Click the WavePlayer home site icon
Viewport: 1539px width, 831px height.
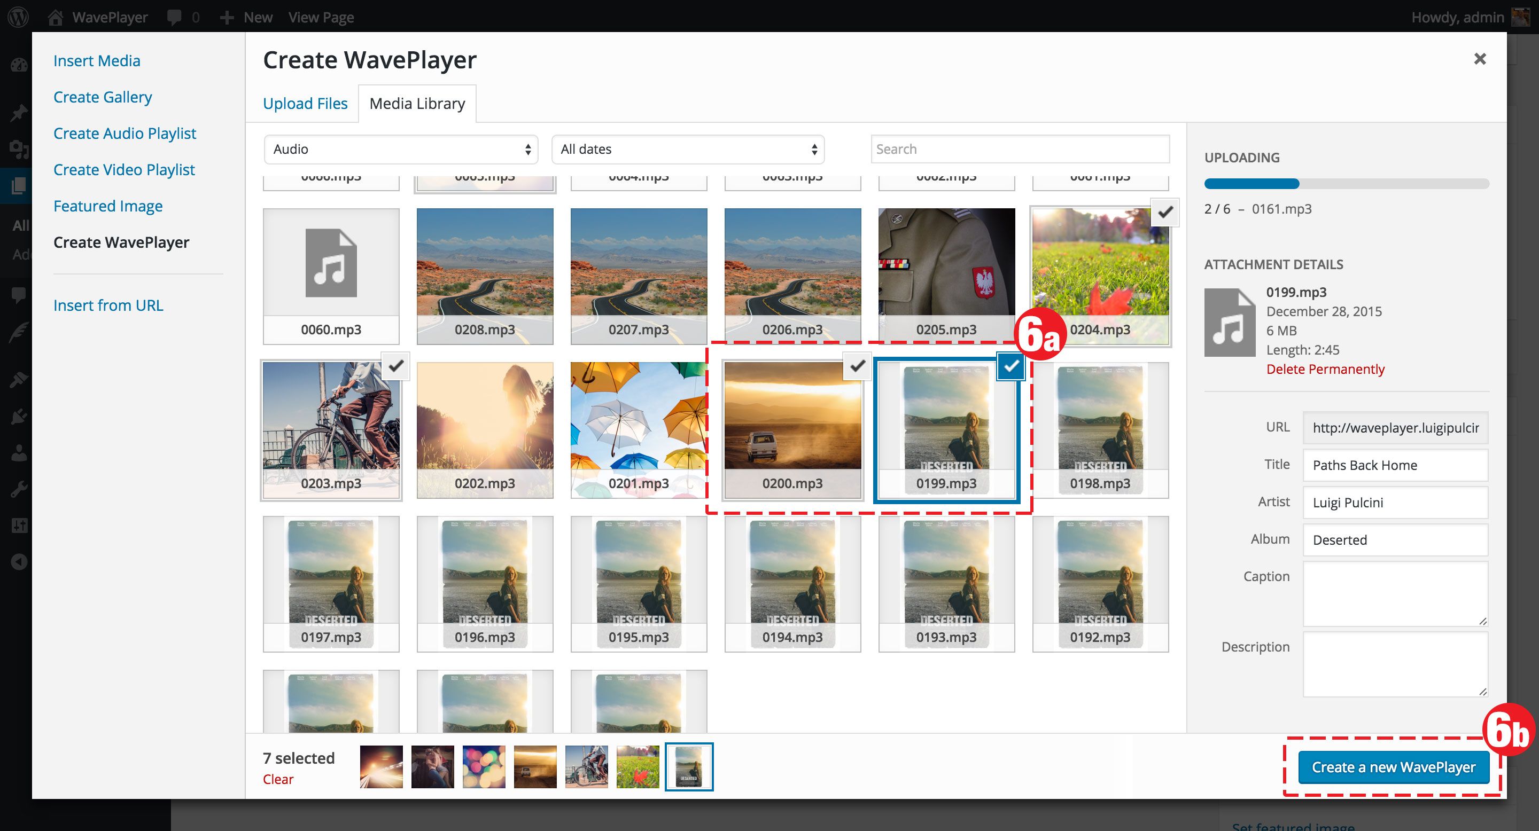coord(56,17)
